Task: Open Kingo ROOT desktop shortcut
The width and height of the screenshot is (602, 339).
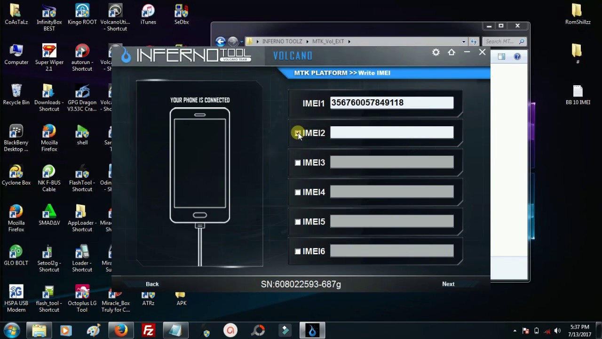Action: pyautogui.click(x=82, y=14)
